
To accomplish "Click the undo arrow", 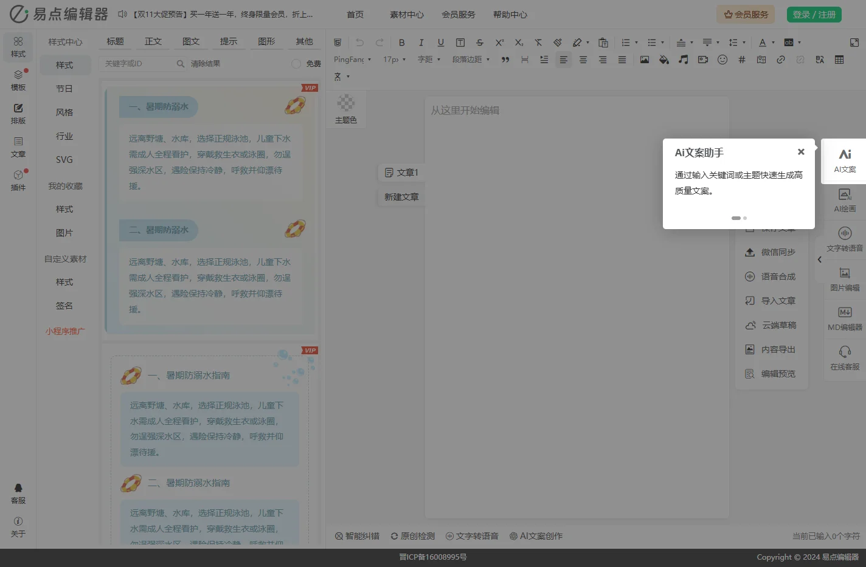I will click(x=359, y=43).
